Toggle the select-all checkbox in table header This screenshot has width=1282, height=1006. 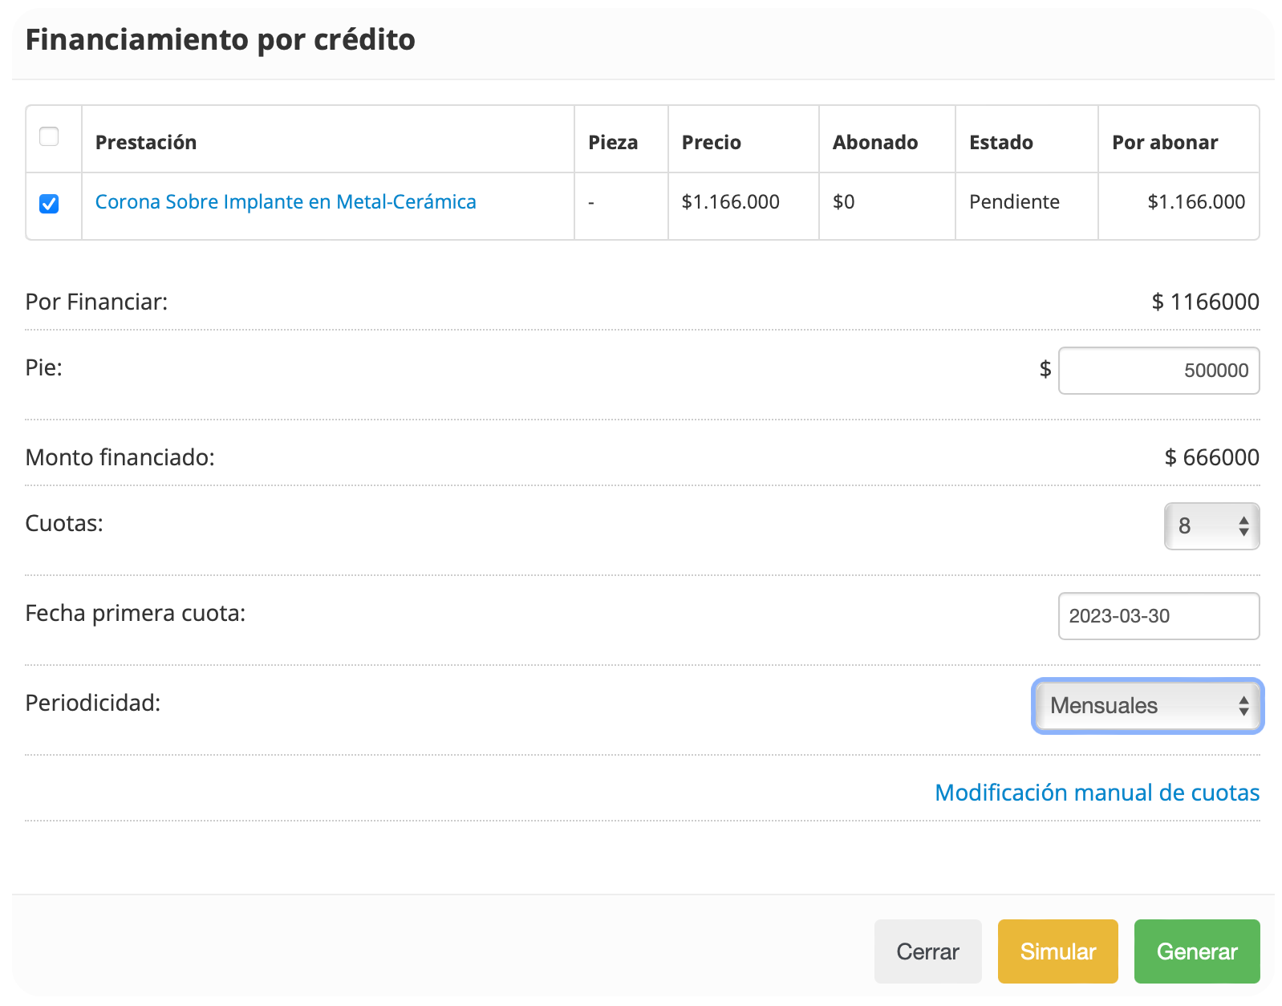(x=49, y=136)
